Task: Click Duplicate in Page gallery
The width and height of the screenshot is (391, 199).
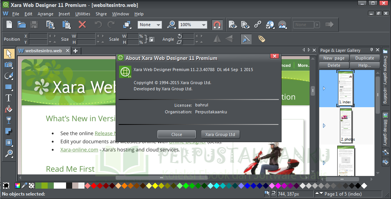Action: [364, 58]
